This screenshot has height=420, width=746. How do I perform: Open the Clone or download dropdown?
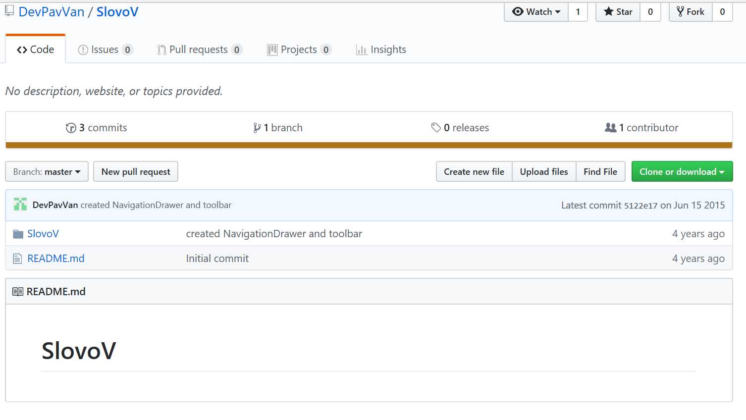[682, 172]
